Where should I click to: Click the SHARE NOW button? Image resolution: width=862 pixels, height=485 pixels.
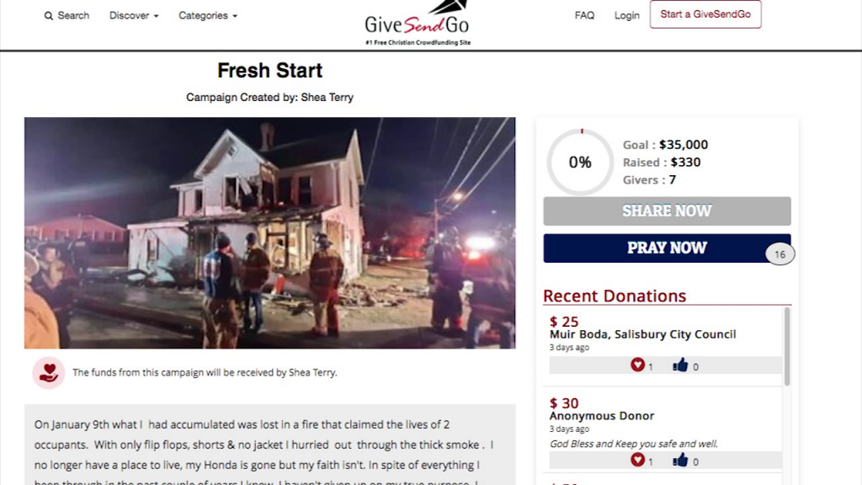tap(667, 211)
